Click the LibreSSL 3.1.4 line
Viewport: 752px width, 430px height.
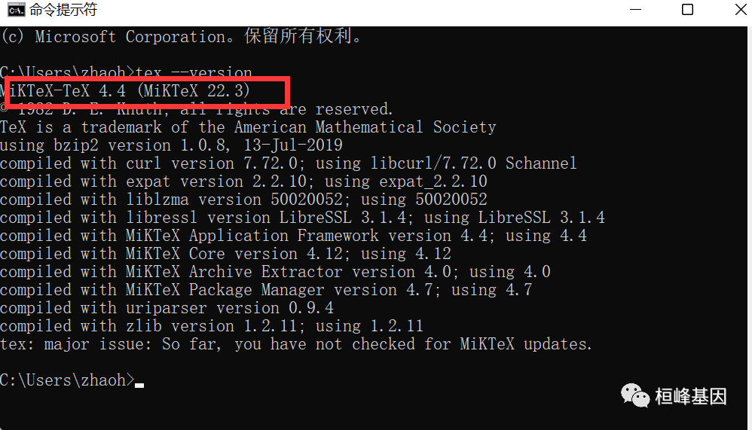click(302, 218)
